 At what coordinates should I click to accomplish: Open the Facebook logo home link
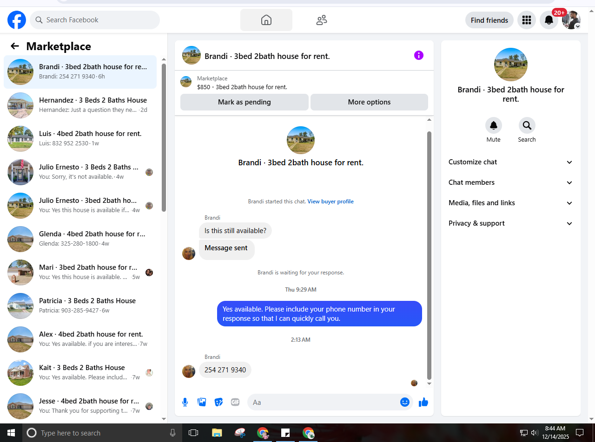point(17,20)
